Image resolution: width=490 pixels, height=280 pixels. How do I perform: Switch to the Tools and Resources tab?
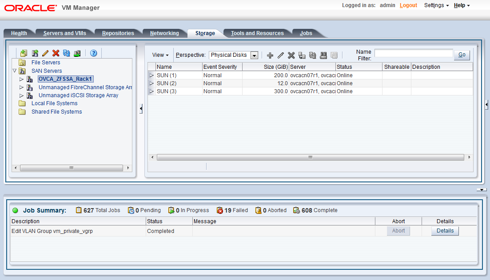pos(257,33)
